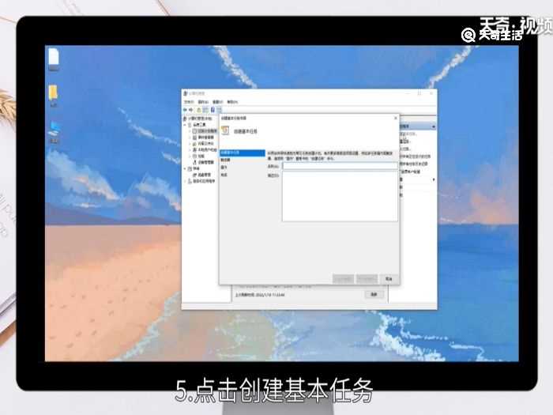Viewport: 553px width, 415px height.
Task: Expand the 本地用户和组 tree node arrow
Action: pos(190,150)
